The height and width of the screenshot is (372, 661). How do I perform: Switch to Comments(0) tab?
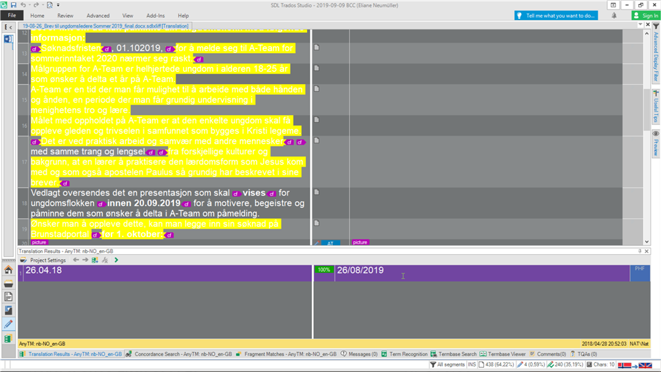(x=547, y=354)
